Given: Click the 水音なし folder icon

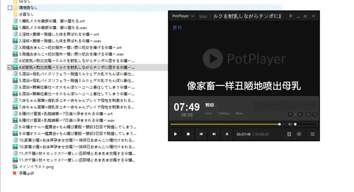Looking at the screenshot, I should click(x=15, y=14).
